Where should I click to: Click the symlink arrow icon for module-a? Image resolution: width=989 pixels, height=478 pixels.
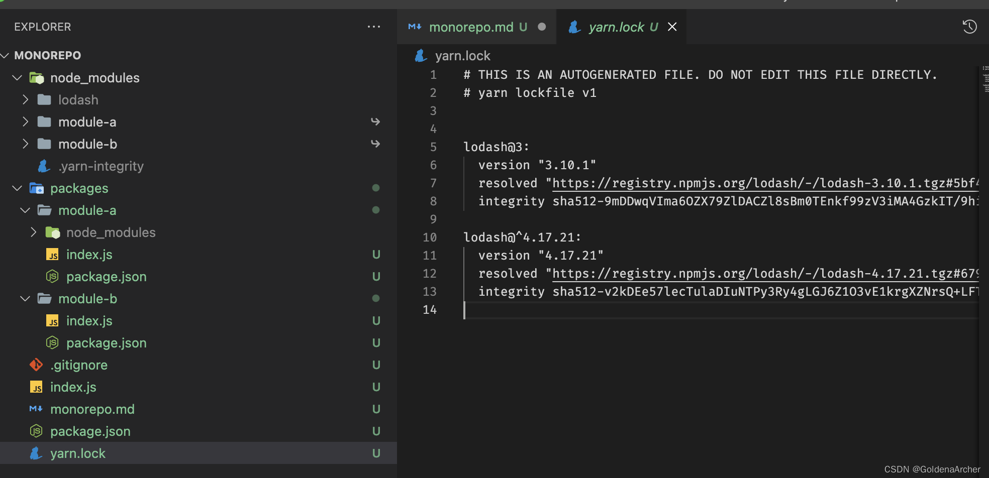[375, 122]
